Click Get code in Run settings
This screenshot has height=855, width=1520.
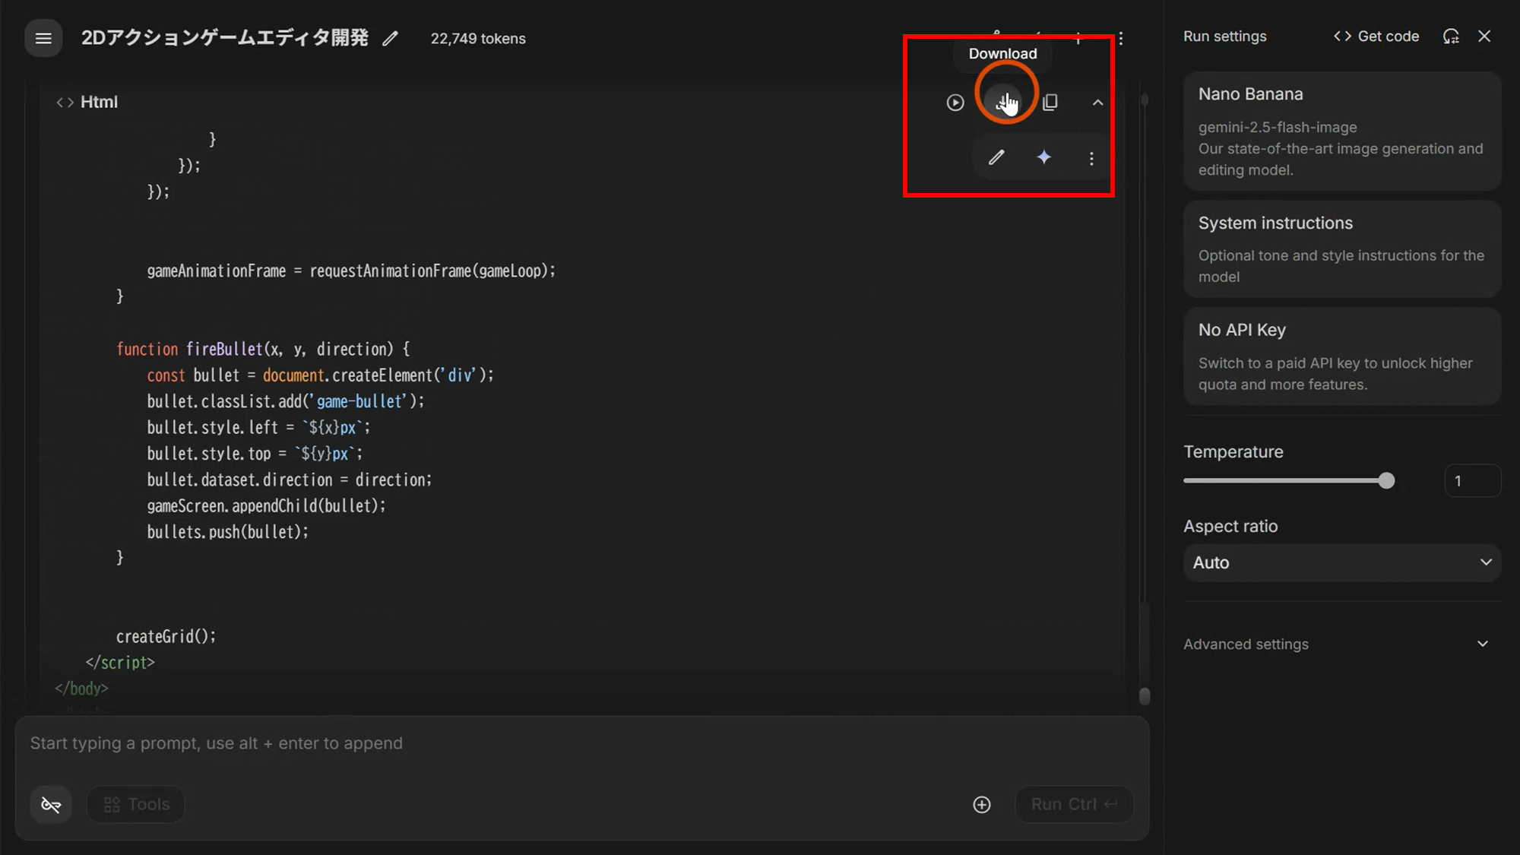[1376, 36]
